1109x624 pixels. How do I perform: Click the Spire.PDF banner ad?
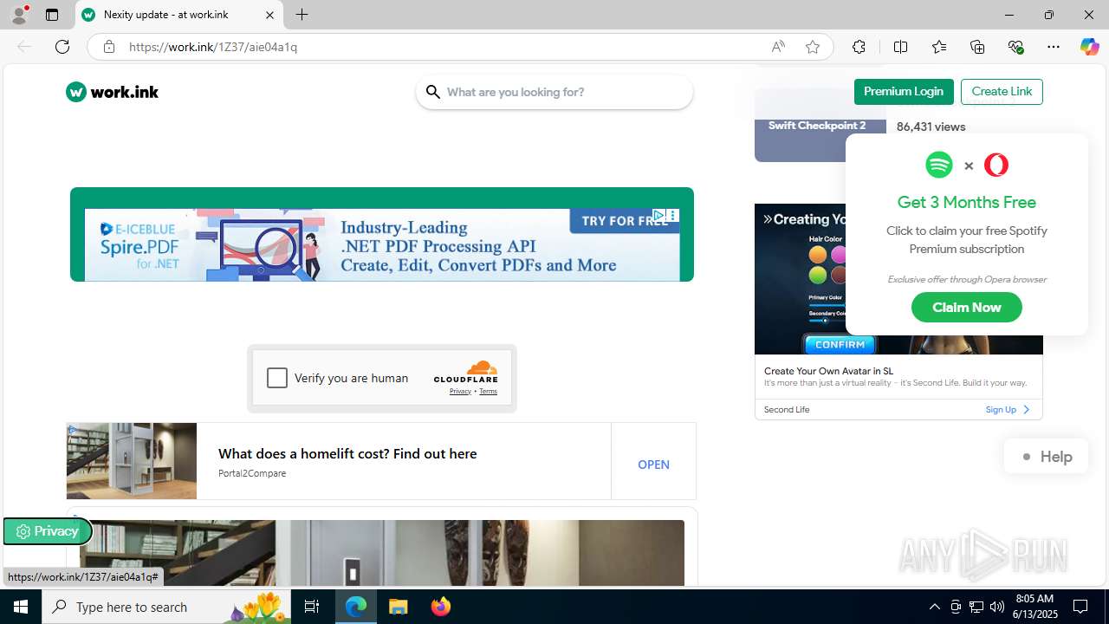point(382,244)
